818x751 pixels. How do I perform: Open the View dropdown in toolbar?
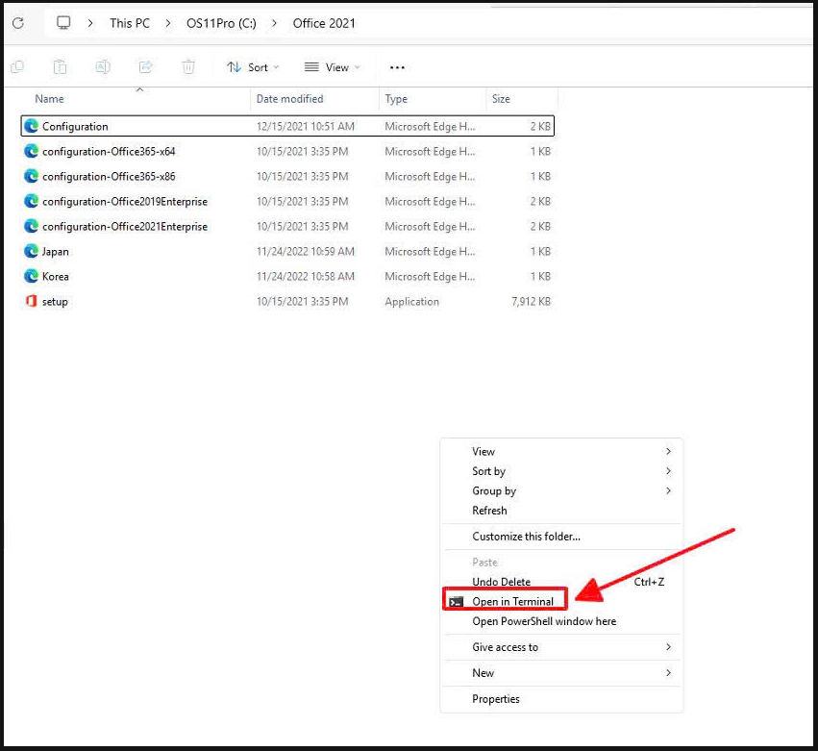coord(332,67)
